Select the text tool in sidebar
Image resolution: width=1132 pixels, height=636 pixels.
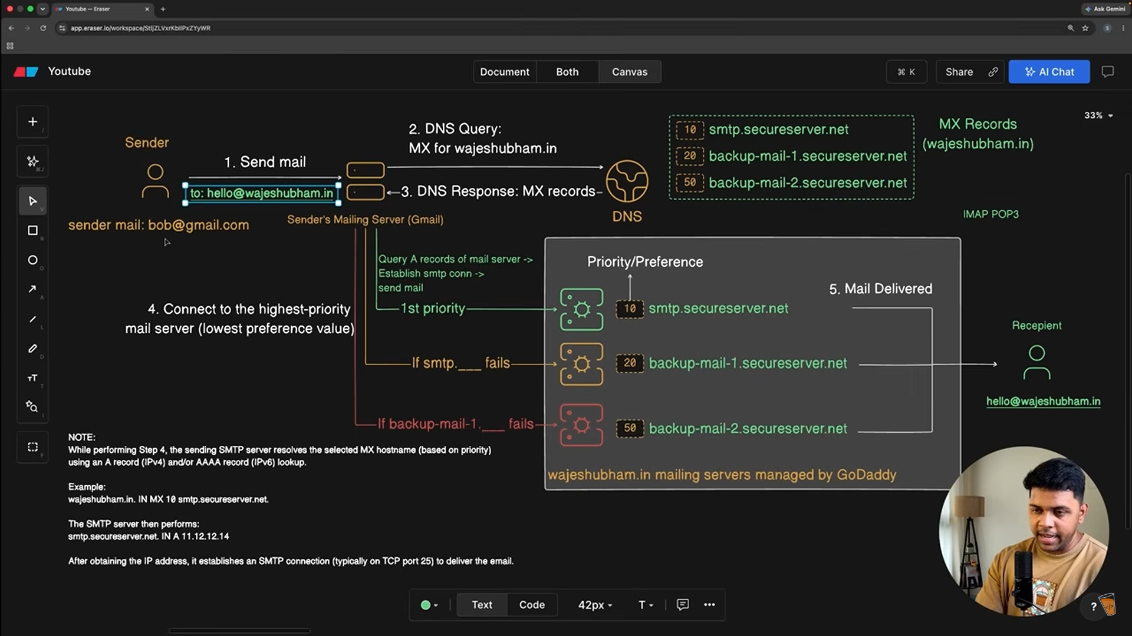32,378
